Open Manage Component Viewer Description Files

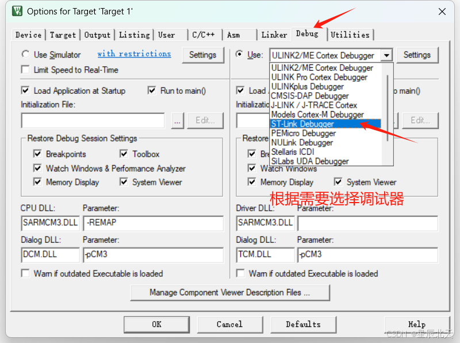(x=230, y=292)
